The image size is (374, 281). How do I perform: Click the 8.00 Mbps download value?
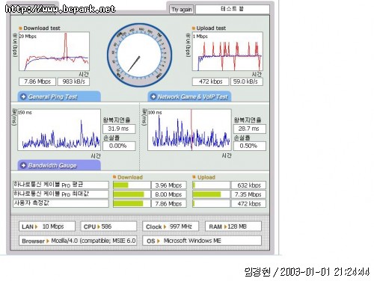(169, 194)
